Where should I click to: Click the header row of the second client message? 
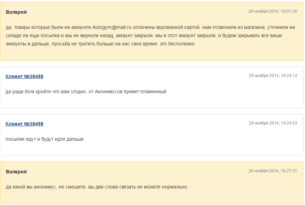(x=152, y=75)
